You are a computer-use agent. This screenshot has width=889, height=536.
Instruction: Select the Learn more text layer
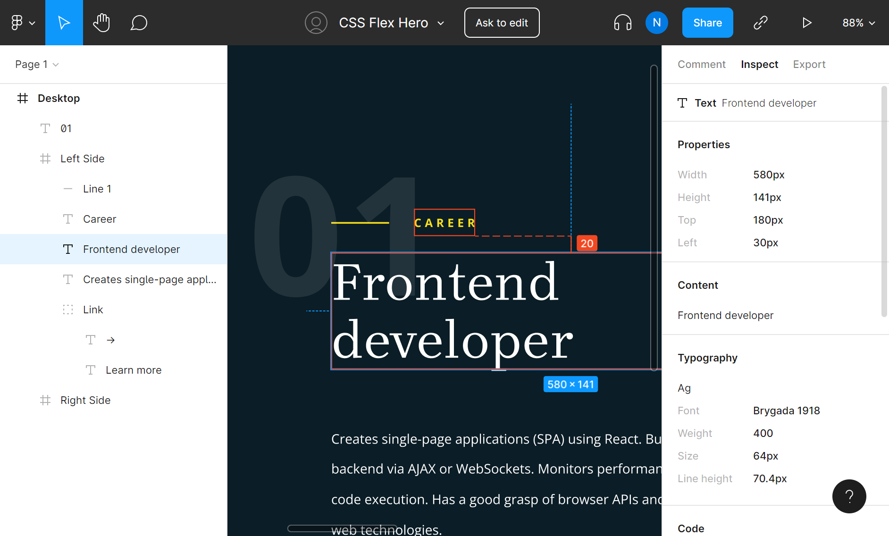(x=134, y=370)
